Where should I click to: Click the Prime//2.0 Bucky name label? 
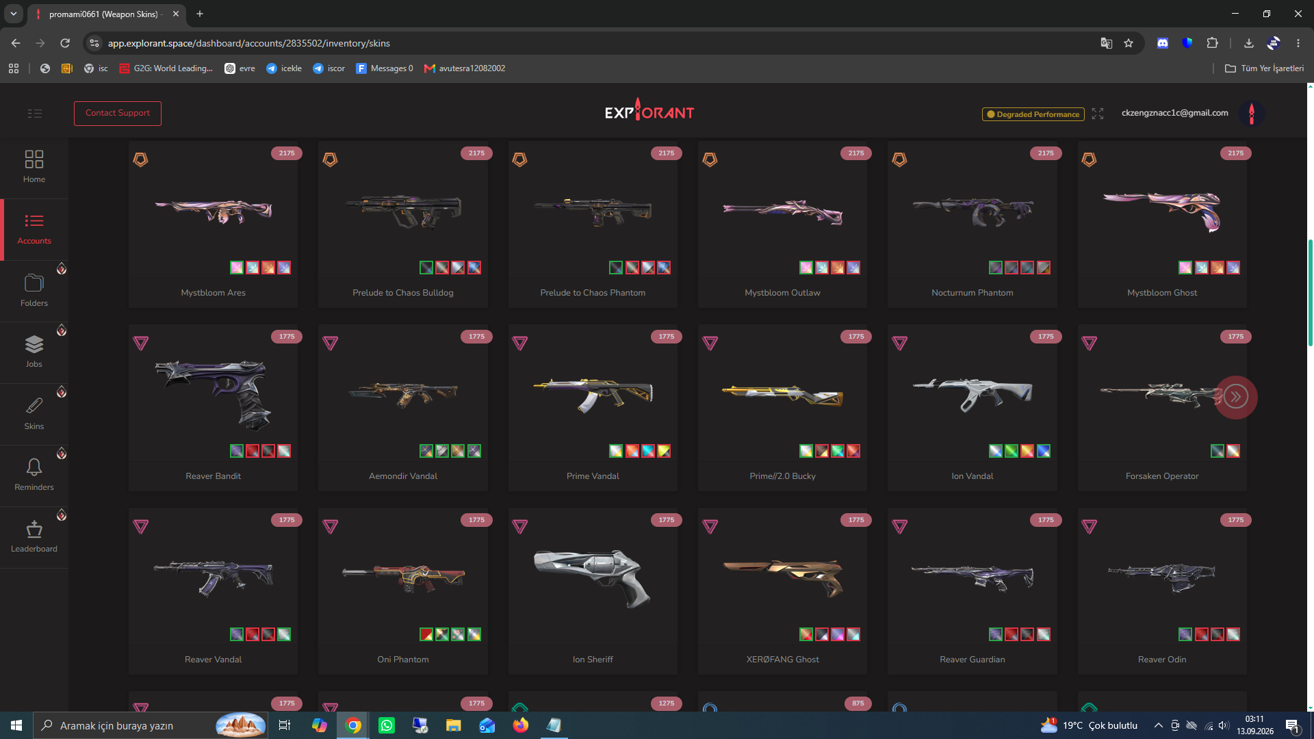pos(782,476)
